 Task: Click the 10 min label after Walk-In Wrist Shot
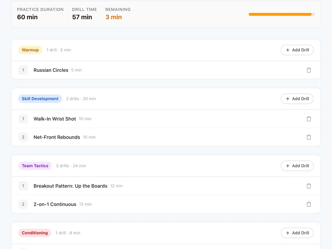(85, 119)
